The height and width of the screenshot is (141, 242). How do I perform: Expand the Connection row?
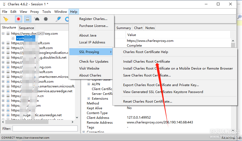click(84, 132)
